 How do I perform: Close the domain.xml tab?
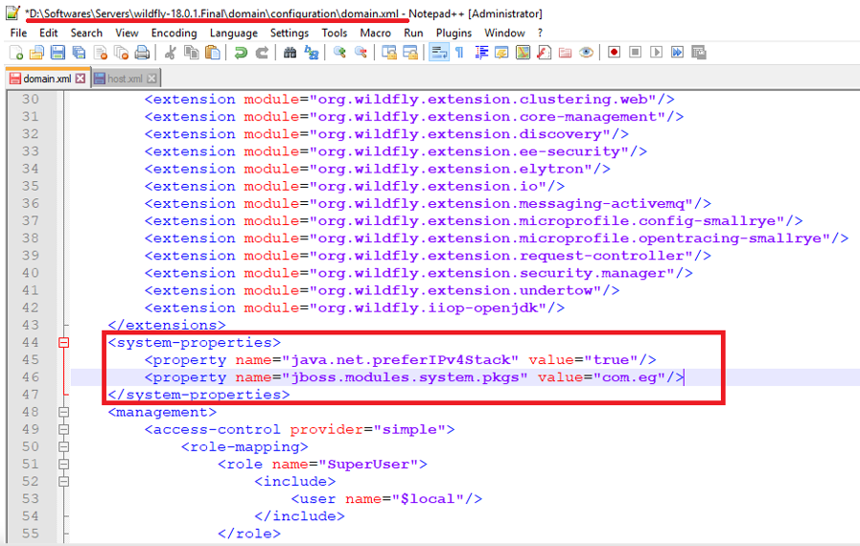(81, 79)
